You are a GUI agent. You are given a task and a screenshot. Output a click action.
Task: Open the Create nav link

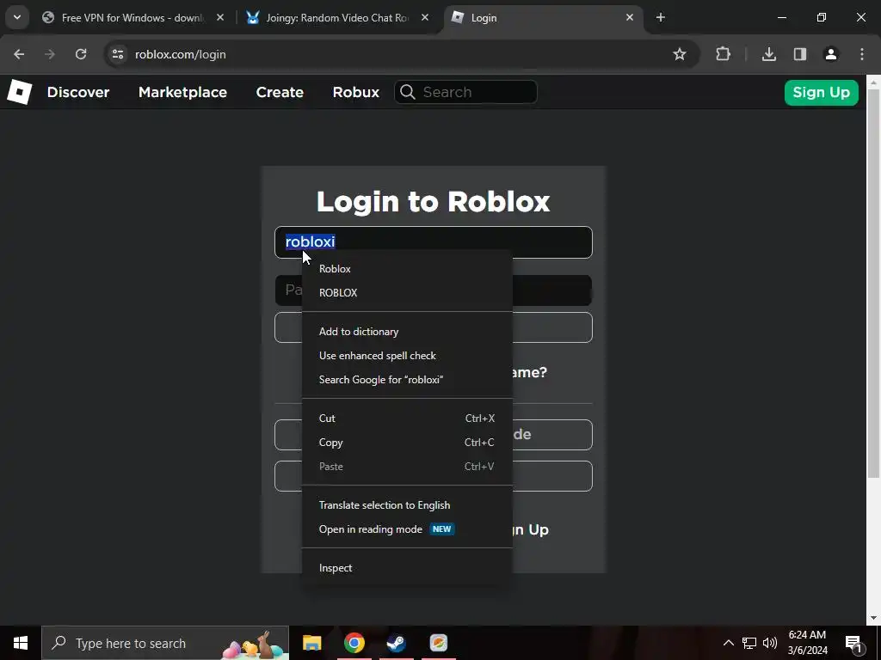[280, 92]
